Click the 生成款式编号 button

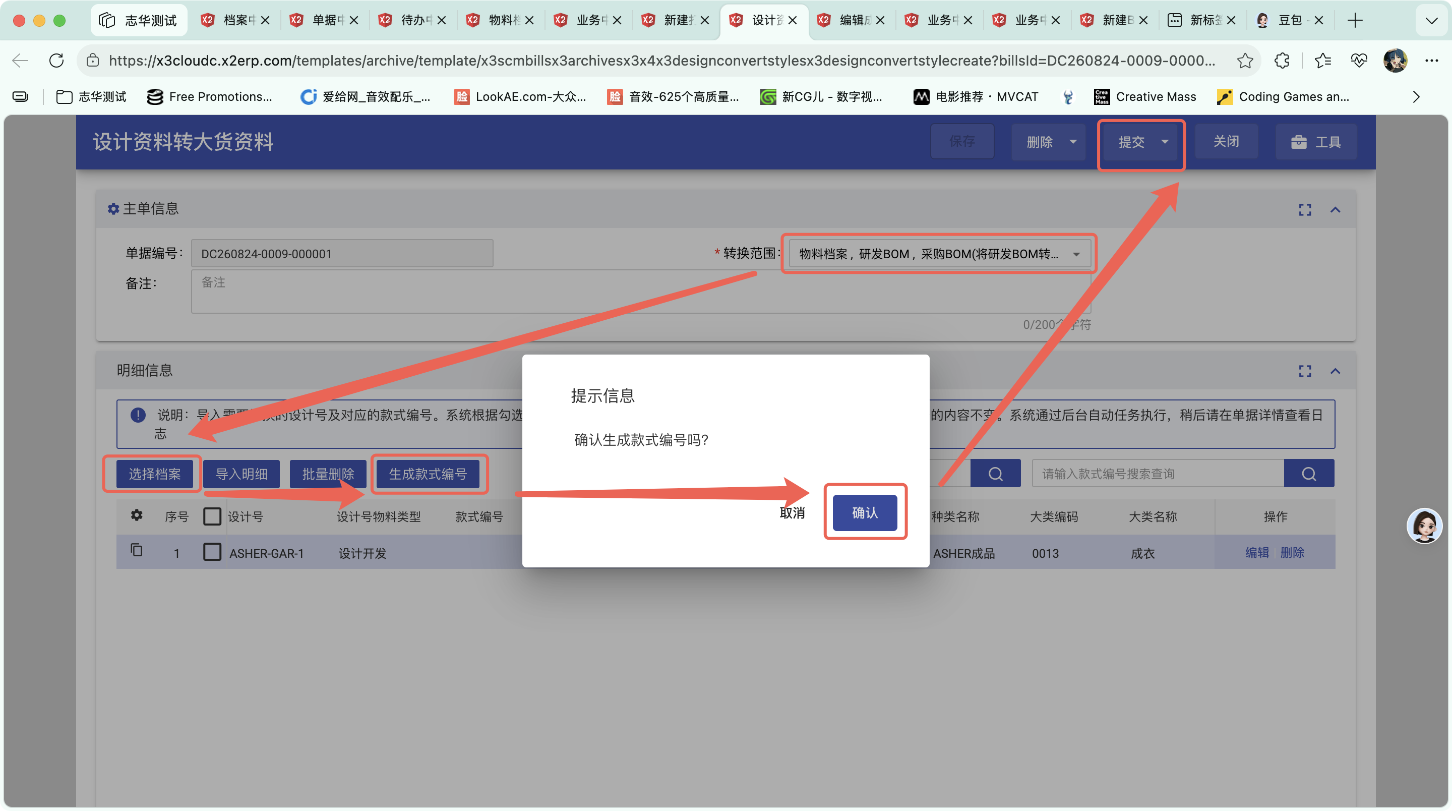[428, 474]
